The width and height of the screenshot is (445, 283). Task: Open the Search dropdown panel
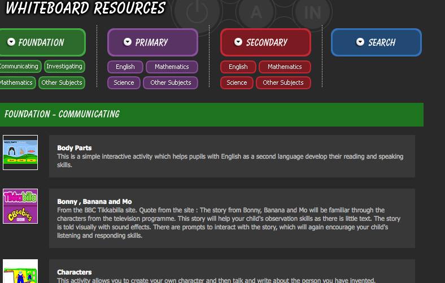point(360,42)
